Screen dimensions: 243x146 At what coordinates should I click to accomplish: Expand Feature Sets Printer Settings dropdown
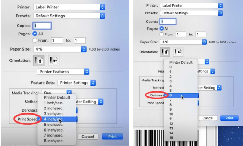pos(76,83)
